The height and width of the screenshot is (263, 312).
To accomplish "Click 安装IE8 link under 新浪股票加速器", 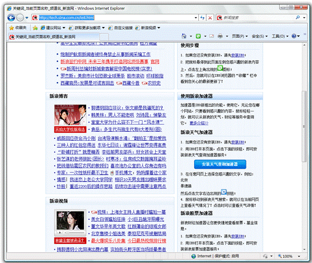I will coord(237,237).
